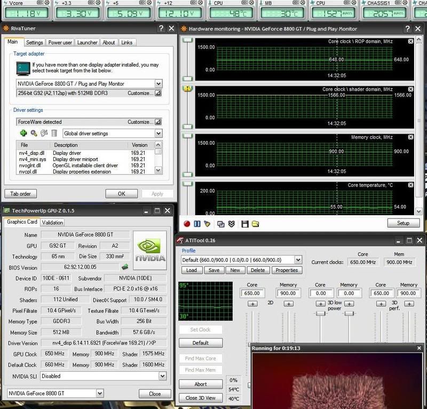Switch to the Power user tab

click(x=60, y=43)
